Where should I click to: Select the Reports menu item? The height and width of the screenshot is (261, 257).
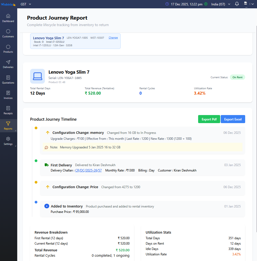(8, 126)
